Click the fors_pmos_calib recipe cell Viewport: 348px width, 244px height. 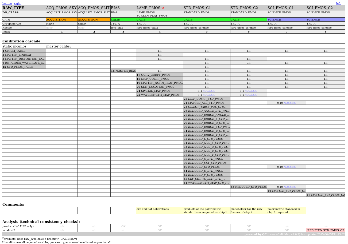coord(160,28)
